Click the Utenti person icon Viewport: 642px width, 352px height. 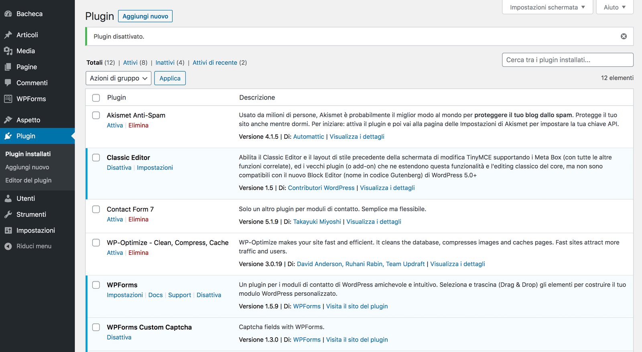[8, 198]
